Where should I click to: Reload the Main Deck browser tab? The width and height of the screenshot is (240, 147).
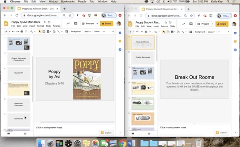17,15
